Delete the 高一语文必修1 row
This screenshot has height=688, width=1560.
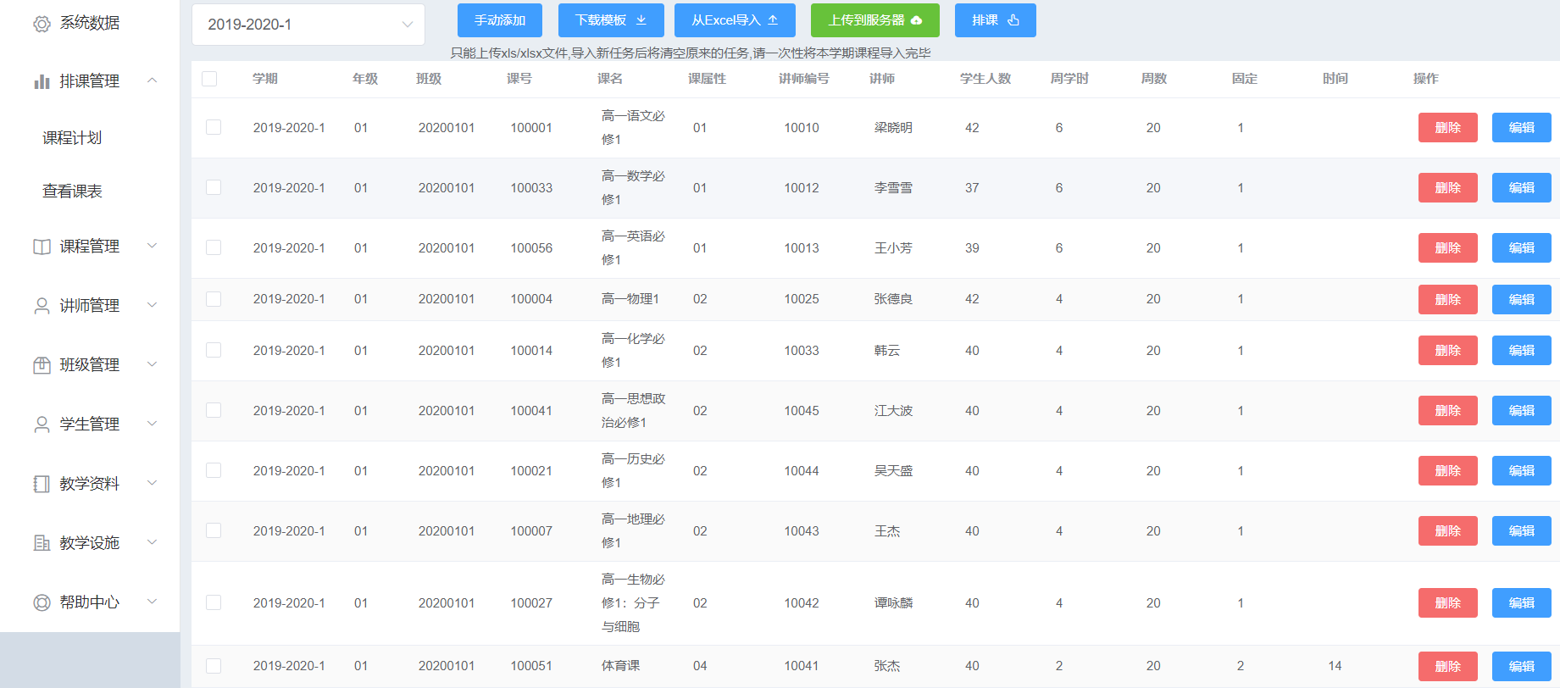[x=1448, y=128]
